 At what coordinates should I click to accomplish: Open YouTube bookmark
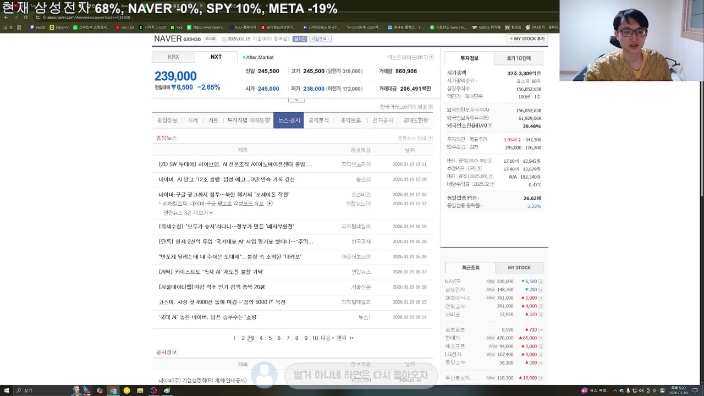coord(125,27)
